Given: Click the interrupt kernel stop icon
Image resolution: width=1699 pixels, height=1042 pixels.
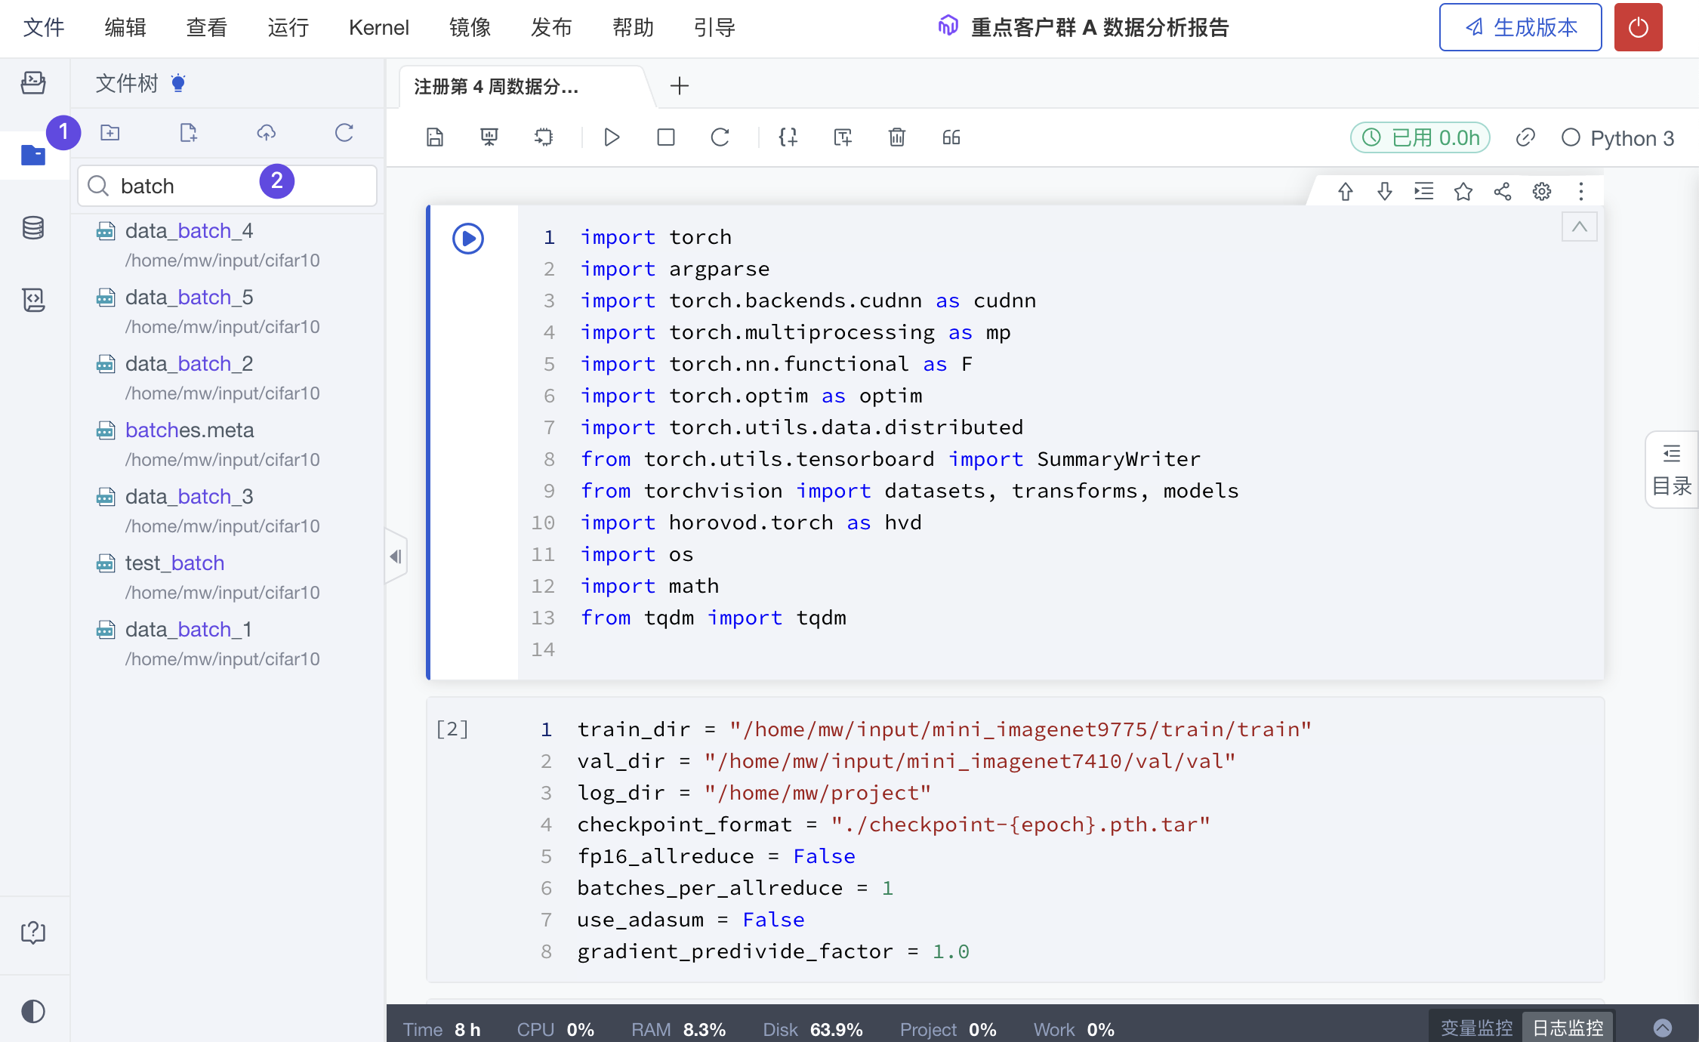Looking at the screenshot, I should (665, 137).
